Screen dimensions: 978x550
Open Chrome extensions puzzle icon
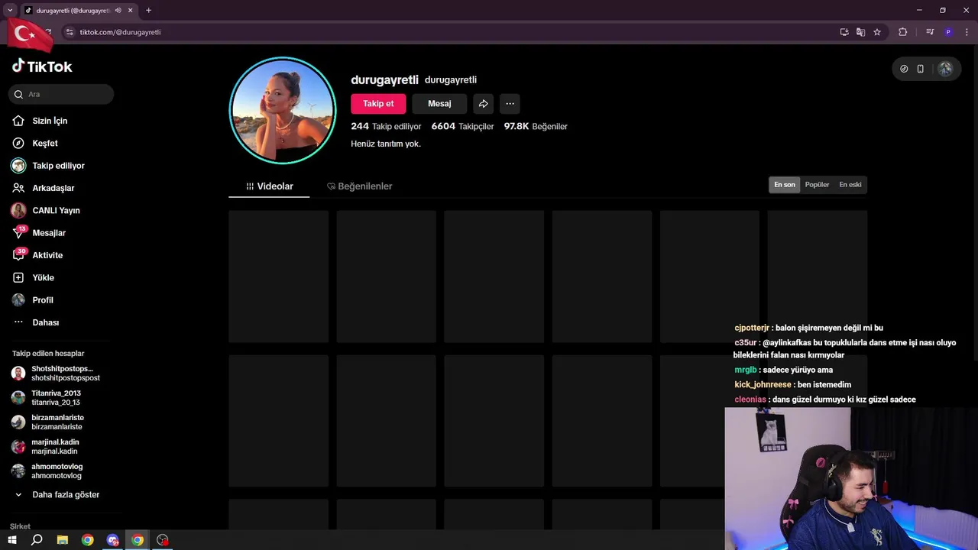coord(903,32)
